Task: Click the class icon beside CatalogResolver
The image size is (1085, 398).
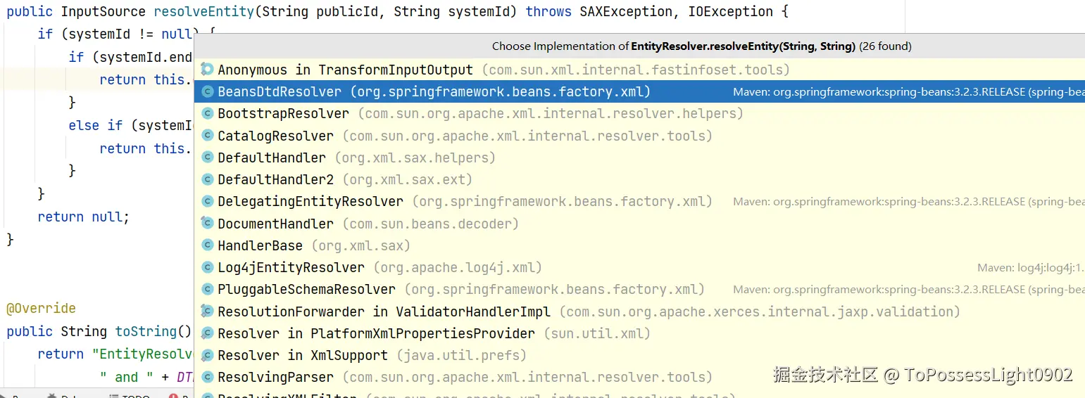Action: [207, 136]
